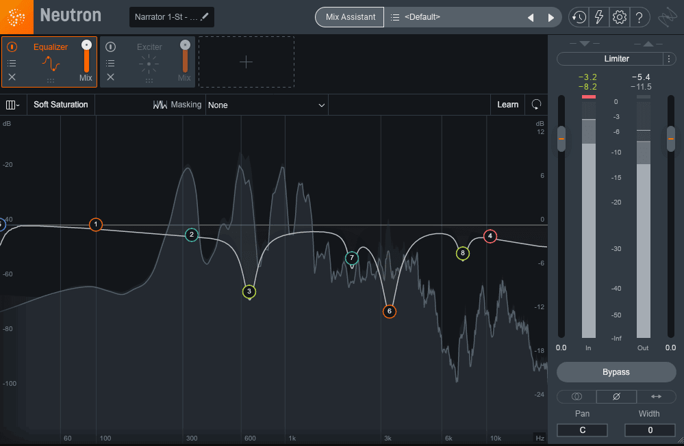Adjust the output gain fader
The width and height of the screenshot is (684, 446).
point(671,139)
